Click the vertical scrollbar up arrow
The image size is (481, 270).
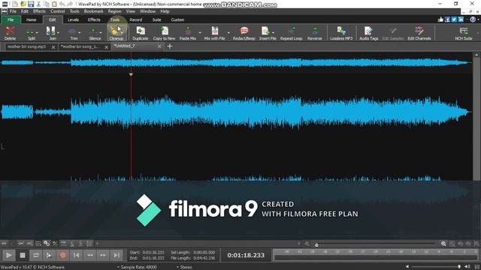(476, 55)
